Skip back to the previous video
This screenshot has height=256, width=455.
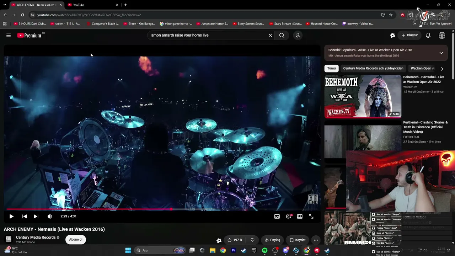(25, 216)
